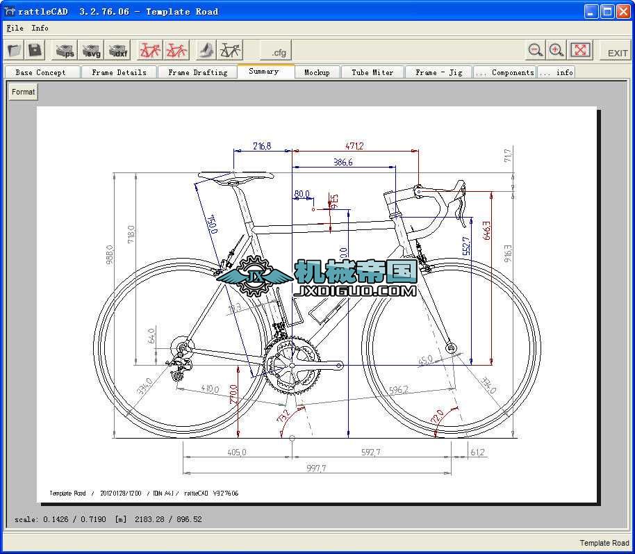Zoom in with the plus magnifier icon
This screenshot has width=635, height=554.
[556, 50]
